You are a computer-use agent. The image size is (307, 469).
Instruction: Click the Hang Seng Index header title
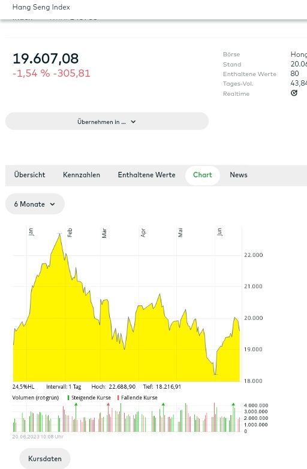pyautogui.click(x=41, y=7)
